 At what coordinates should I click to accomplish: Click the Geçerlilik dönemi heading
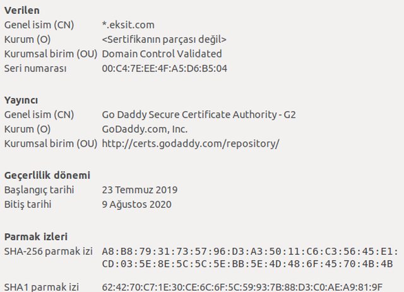point(47,176)
